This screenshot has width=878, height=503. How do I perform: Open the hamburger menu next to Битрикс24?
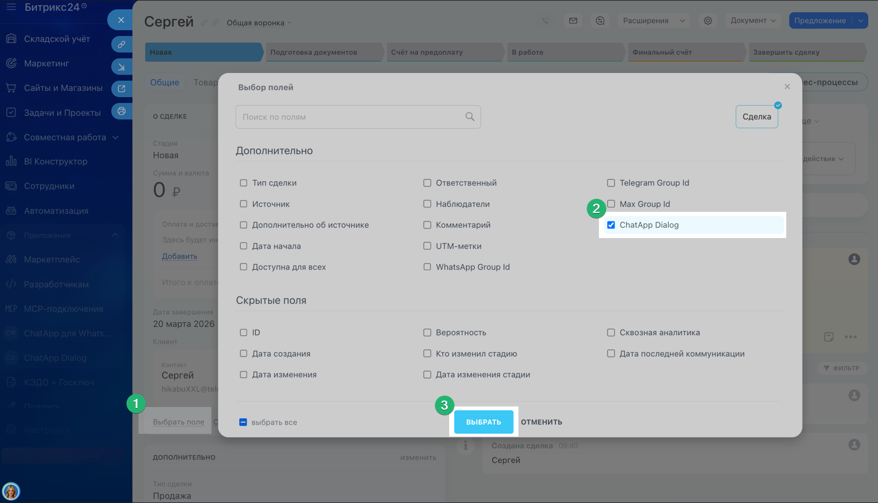[11, 8]
